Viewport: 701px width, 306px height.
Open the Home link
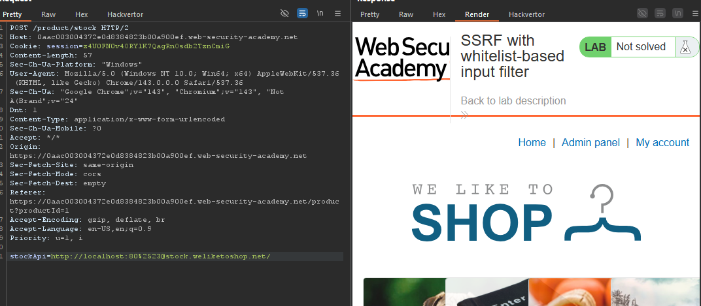pyautogui.click(x=532, y=142)
